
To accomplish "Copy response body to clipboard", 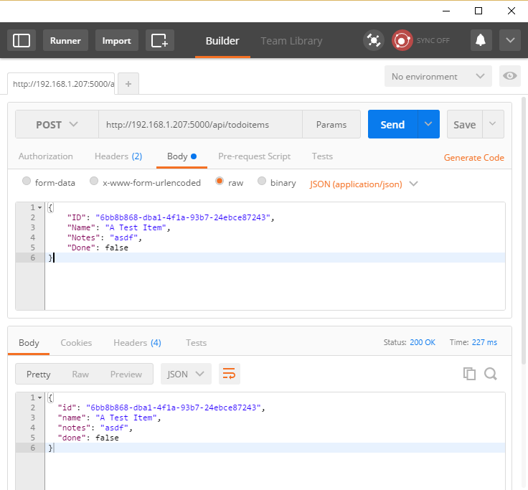I will point(469,374).
